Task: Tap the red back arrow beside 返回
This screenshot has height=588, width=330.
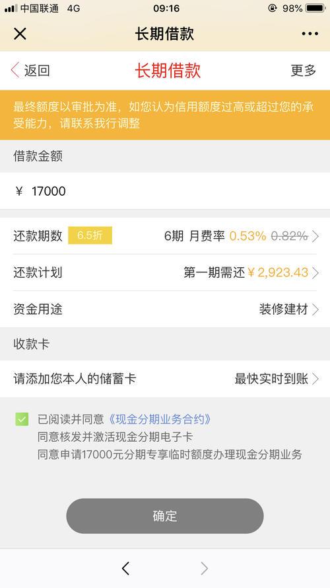Action: pyautogui.click(x=15, y=70)
